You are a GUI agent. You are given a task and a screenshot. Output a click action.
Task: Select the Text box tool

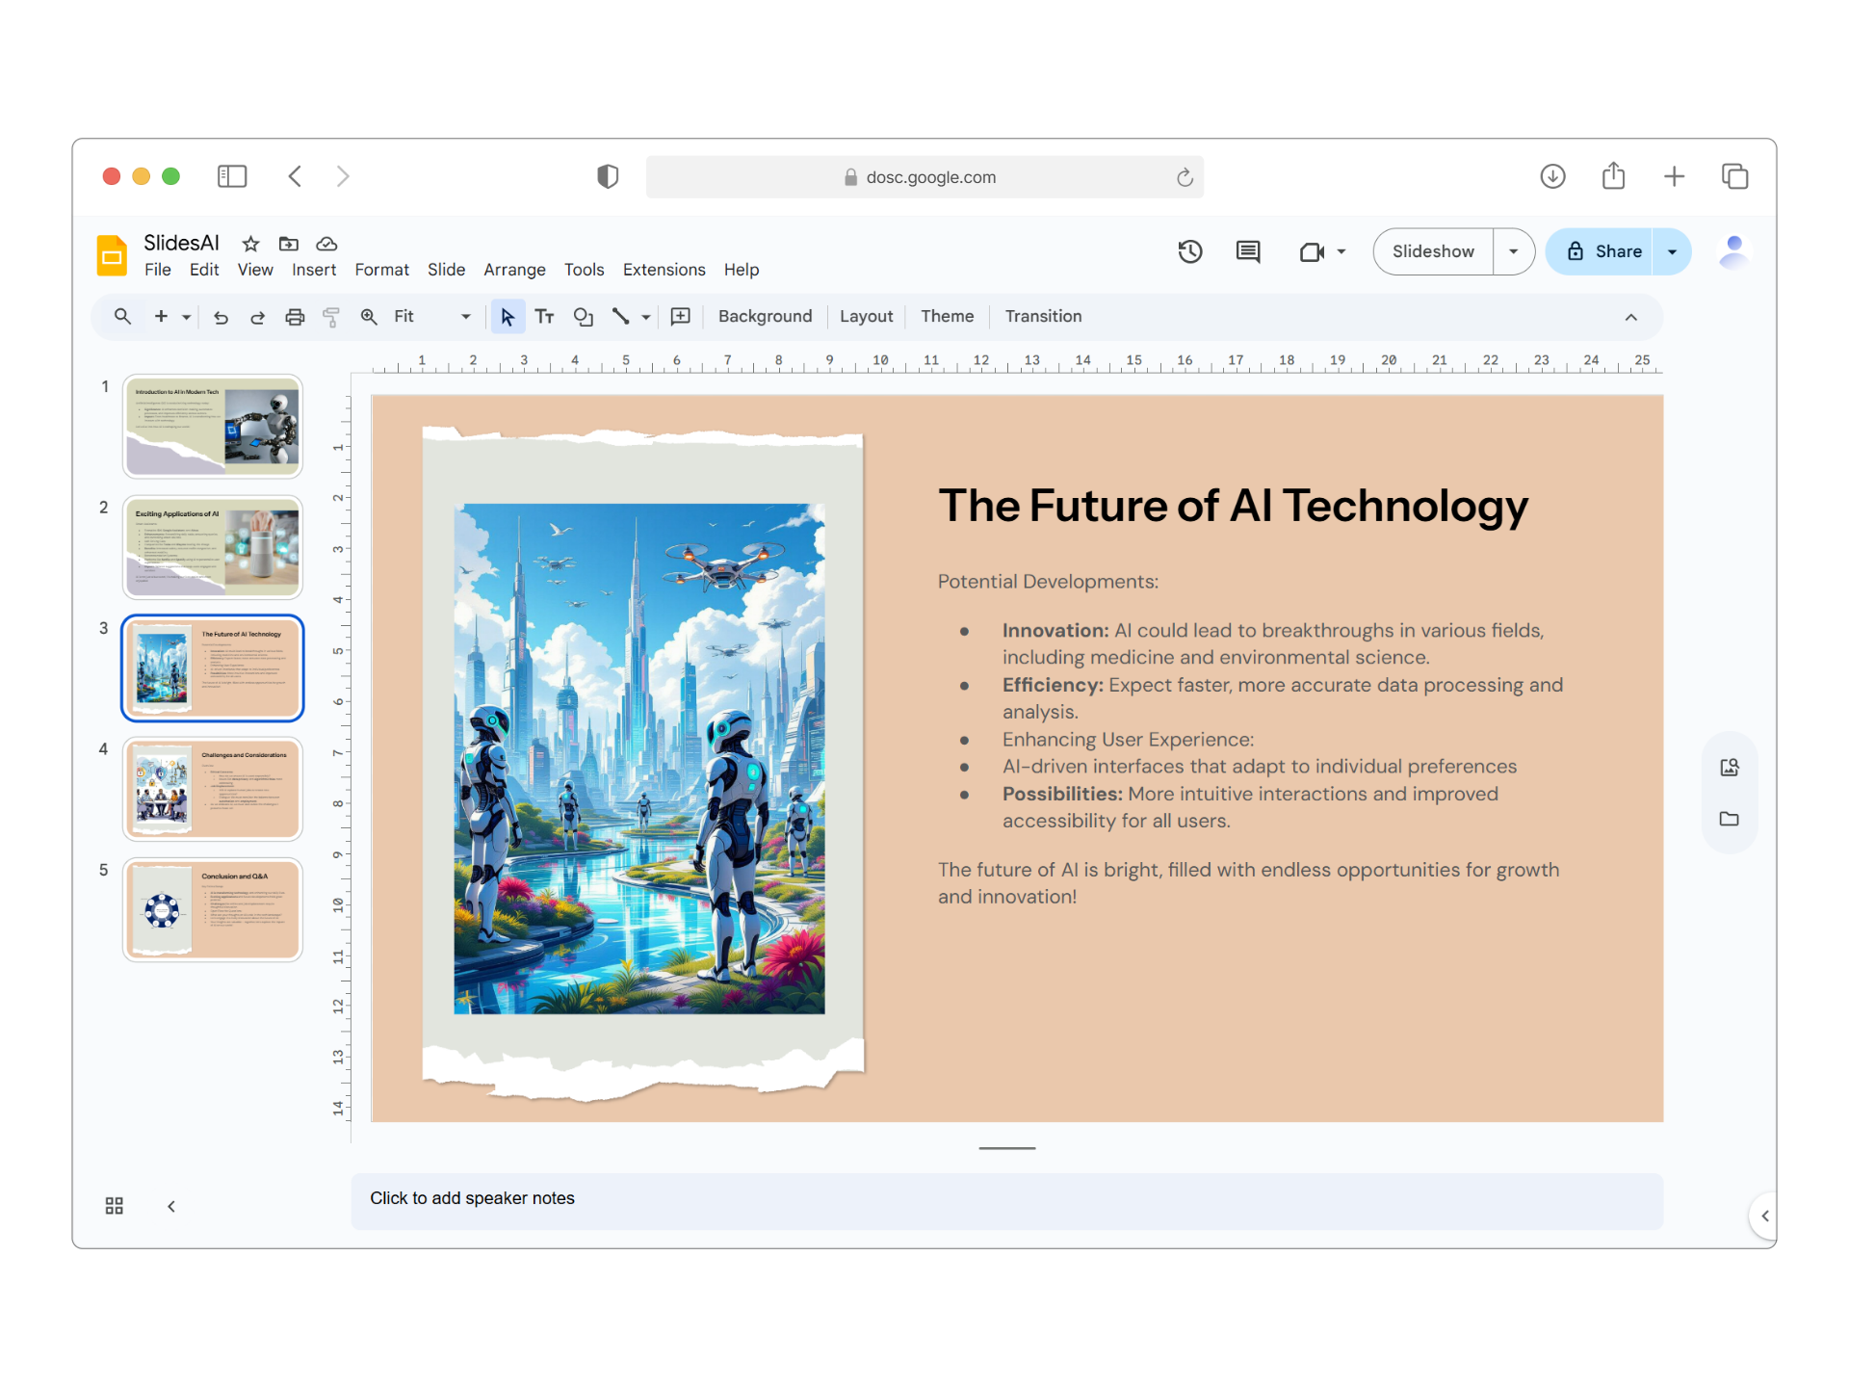pyautogui.click(x=544, y=316)
